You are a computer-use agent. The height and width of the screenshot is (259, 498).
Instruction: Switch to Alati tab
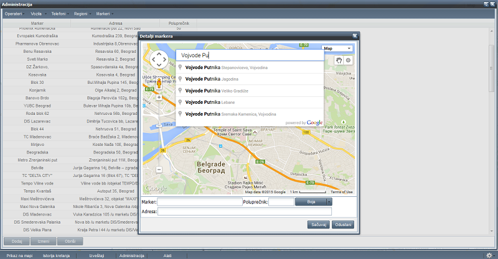click(167, 255)
